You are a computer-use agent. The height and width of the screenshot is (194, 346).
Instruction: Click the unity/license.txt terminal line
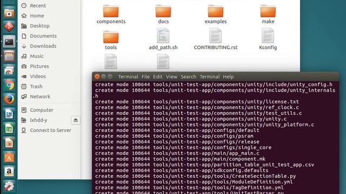click(x=197, y=102)
